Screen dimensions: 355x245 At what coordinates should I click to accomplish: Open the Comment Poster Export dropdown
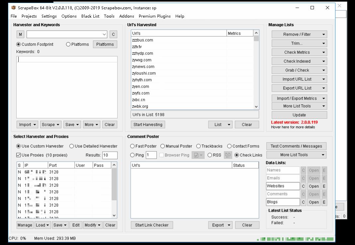(220, 225)
